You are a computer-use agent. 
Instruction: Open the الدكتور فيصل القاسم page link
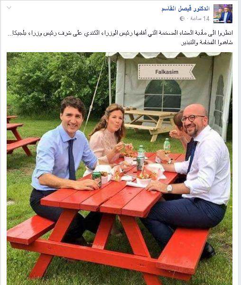tap(185, 9)
